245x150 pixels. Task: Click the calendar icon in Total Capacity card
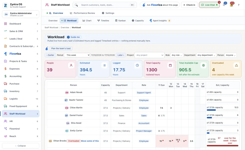point(170,65)
